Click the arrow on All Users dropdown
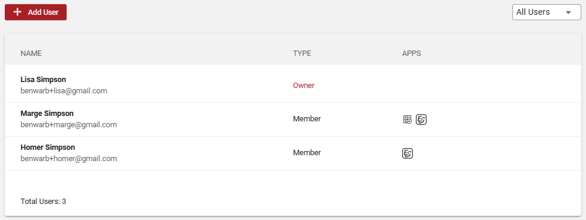 point(568,12)
